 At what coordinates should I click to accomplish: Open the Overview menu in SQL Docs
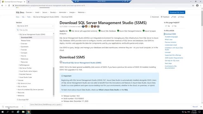(x=29, y=12)
